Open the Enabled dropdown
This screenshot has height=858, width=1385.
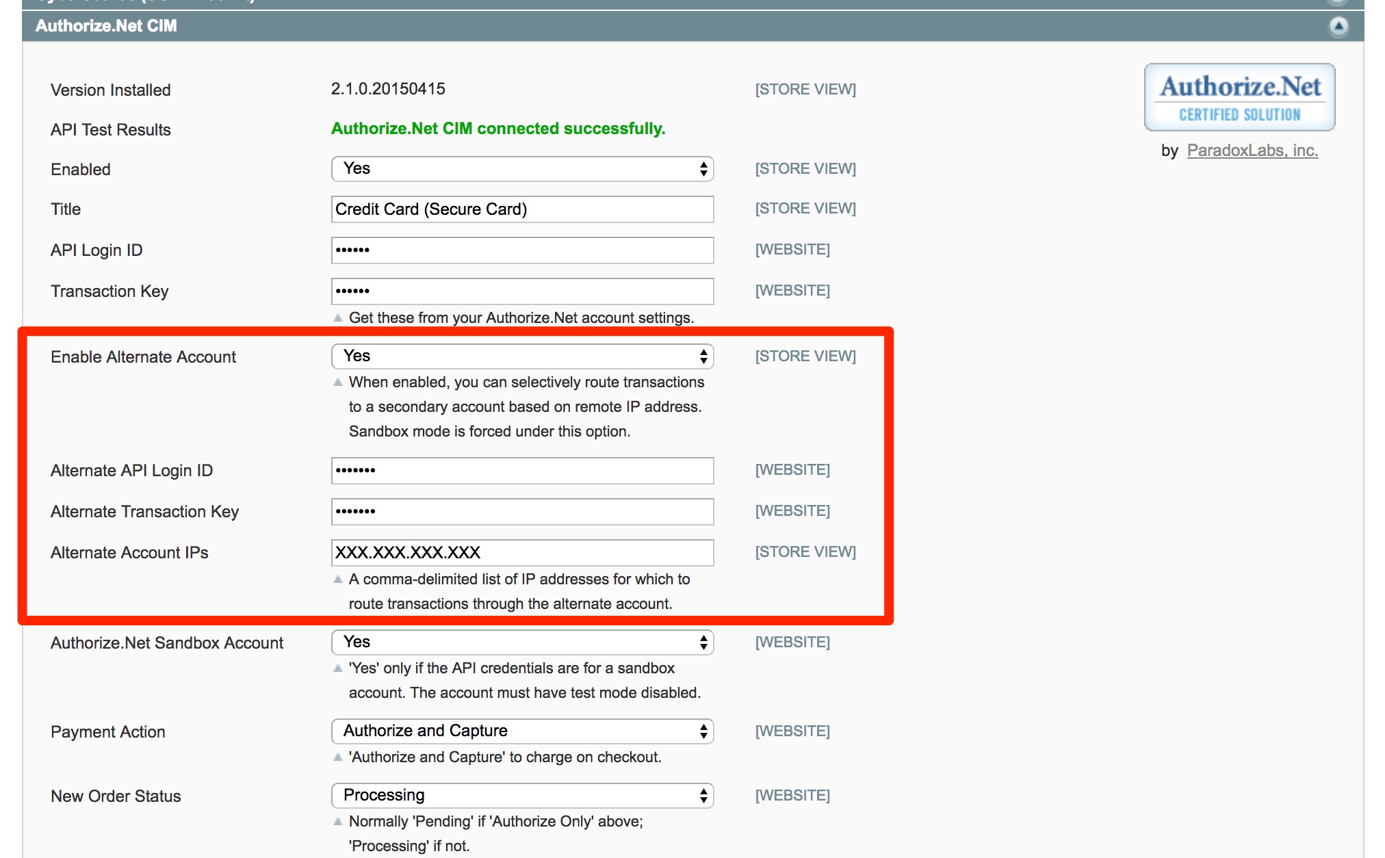pyautogui.click(x=522, y=169)
